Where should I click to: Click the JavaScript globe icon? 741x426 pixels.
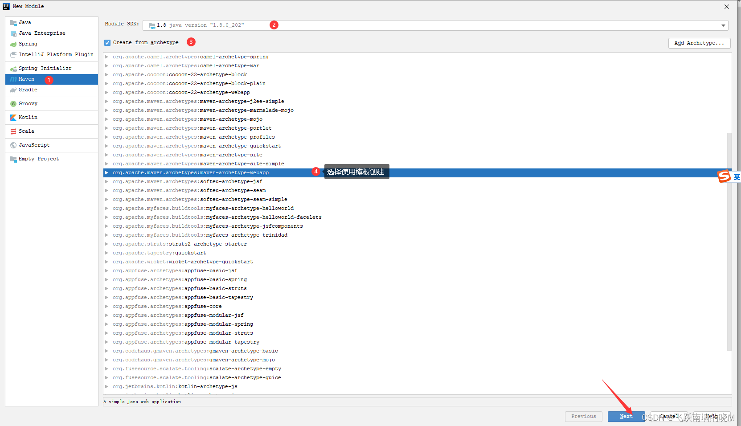(13, 145)
